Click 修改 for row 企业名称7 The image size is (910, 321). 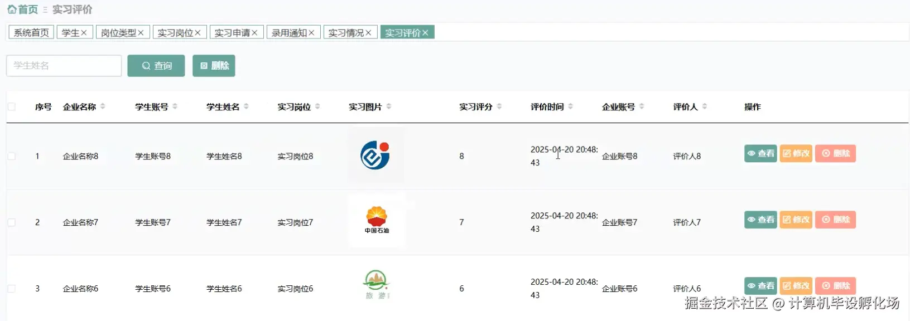tap(796, 220)
